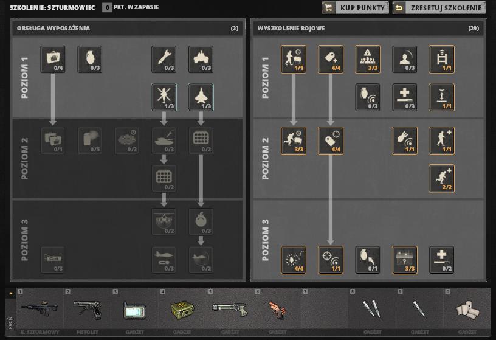Click ZRESETUJ SZKOLENIE to reset training

tap(439, 7)
